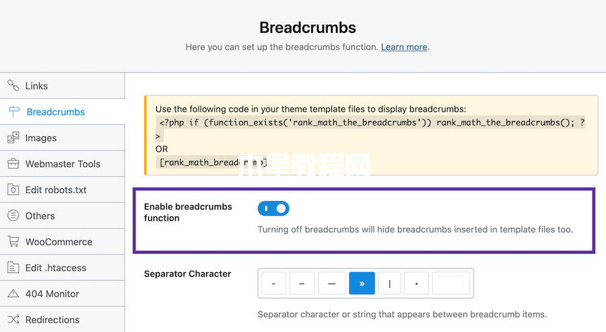Viewport: 606px width, 332px height.
Task: Click the Webmaster Tools toolbox icon
Action: pyautogui.click(x=13, y=163)
